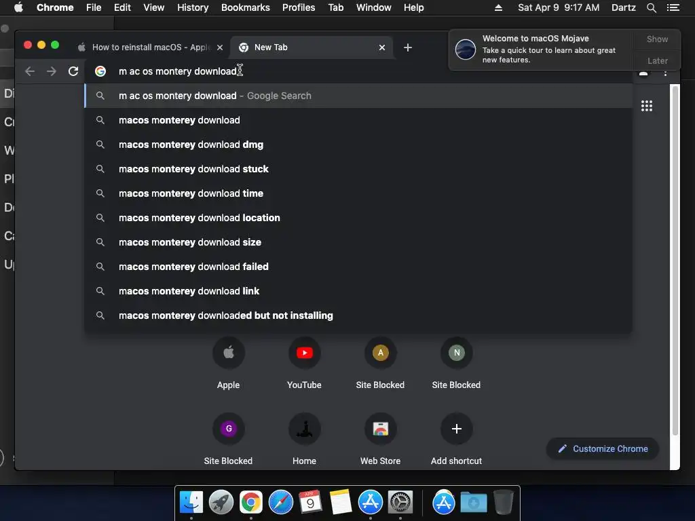Click the Dartz user name in menu bar
This screenshot has height=521, width=695.
click(x=623, y=7)
